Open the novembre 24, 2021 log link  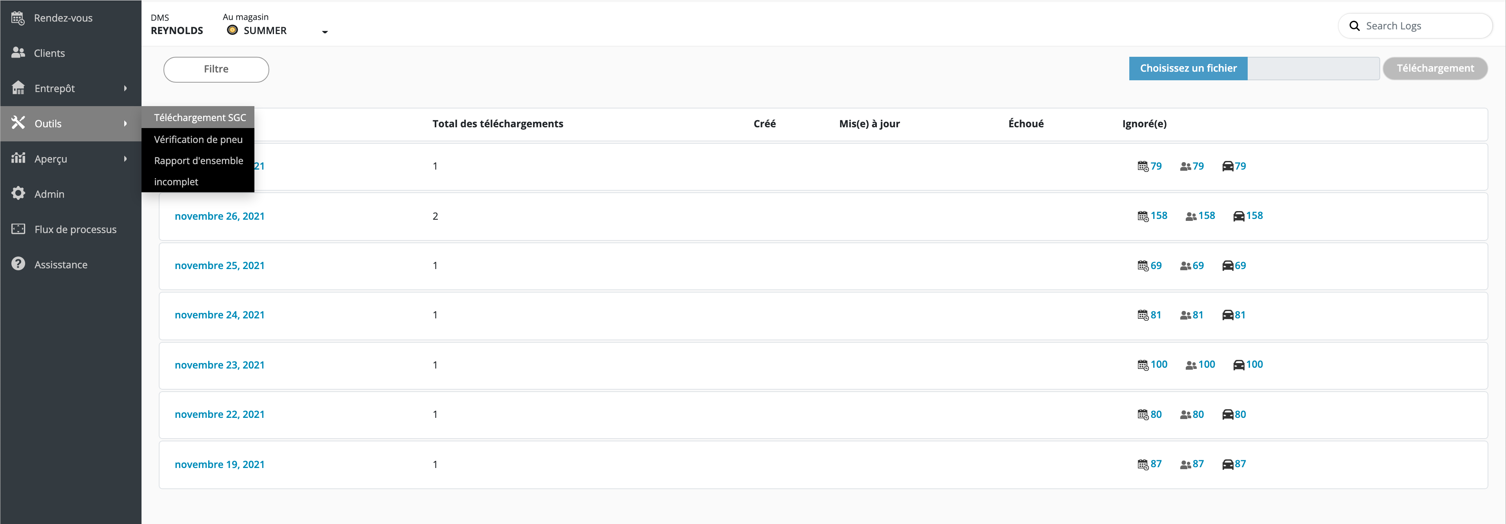tap(219, 315)
